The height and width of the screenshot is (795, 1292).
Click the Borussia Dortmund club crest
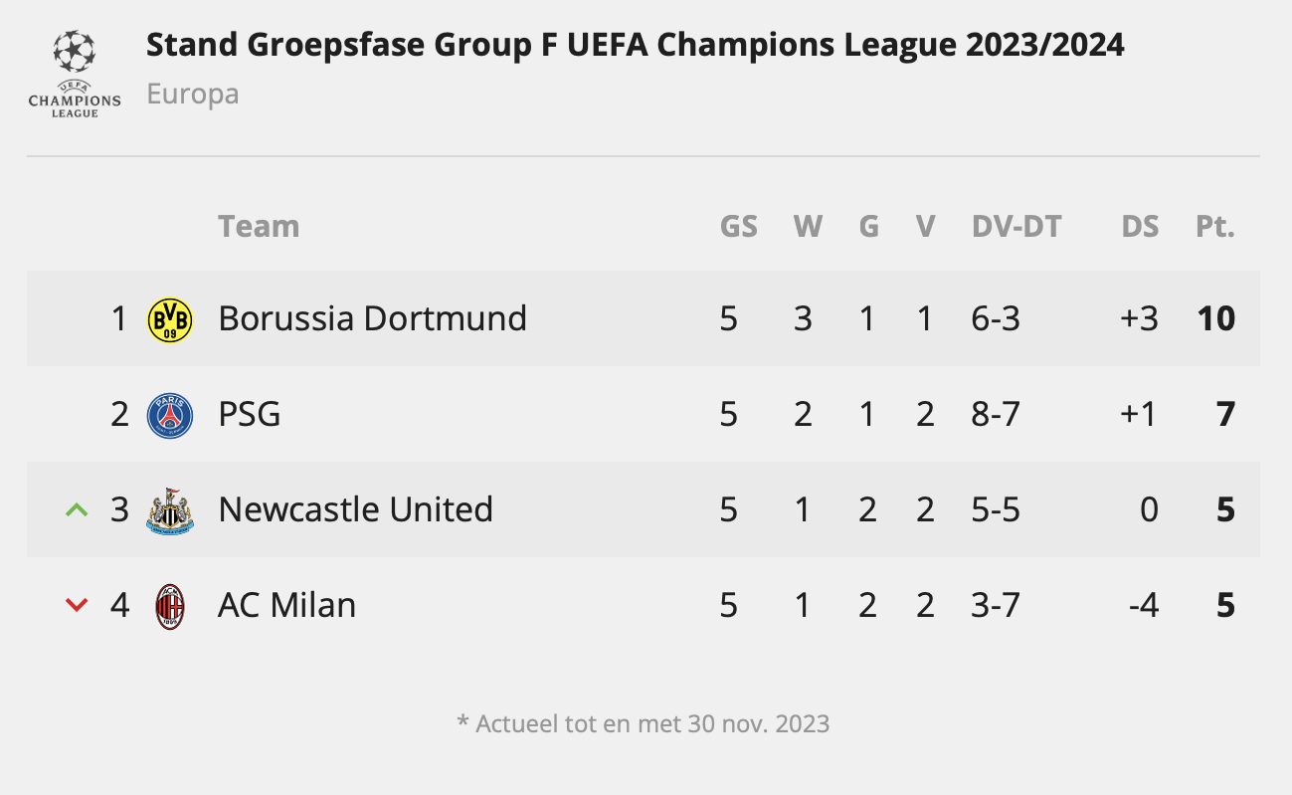[170, 319]
